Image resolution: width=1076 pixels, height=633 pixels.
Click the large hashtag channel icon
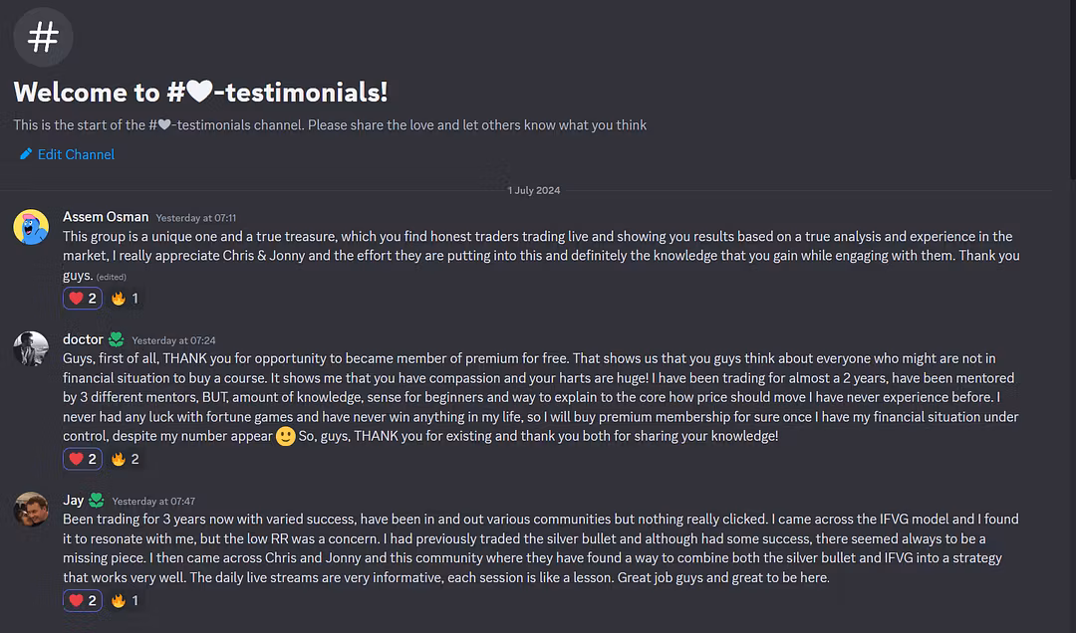point(43,38)
